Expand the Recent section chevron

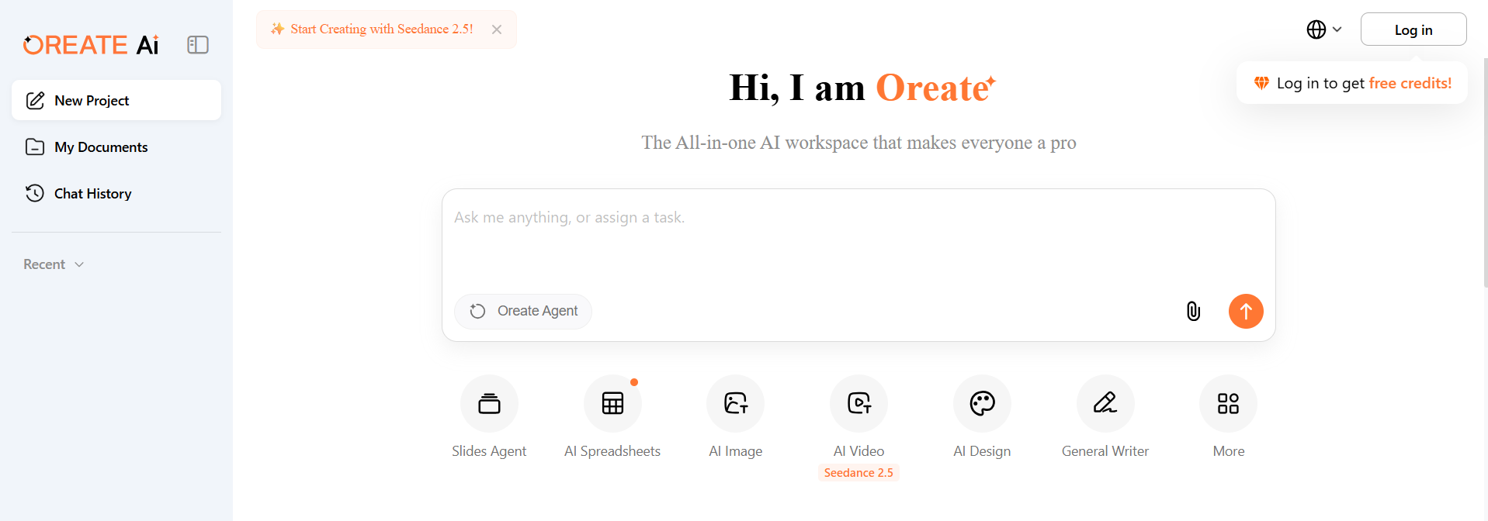pyautogui.click(x=79, y=264)
